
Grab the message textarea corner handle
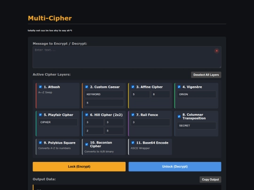220,67
